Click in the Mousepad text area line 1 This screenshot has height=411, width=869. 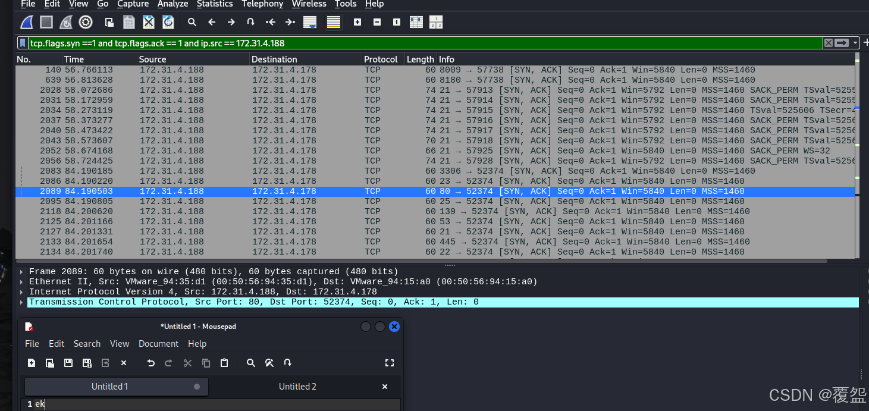(x=217, y=404)
